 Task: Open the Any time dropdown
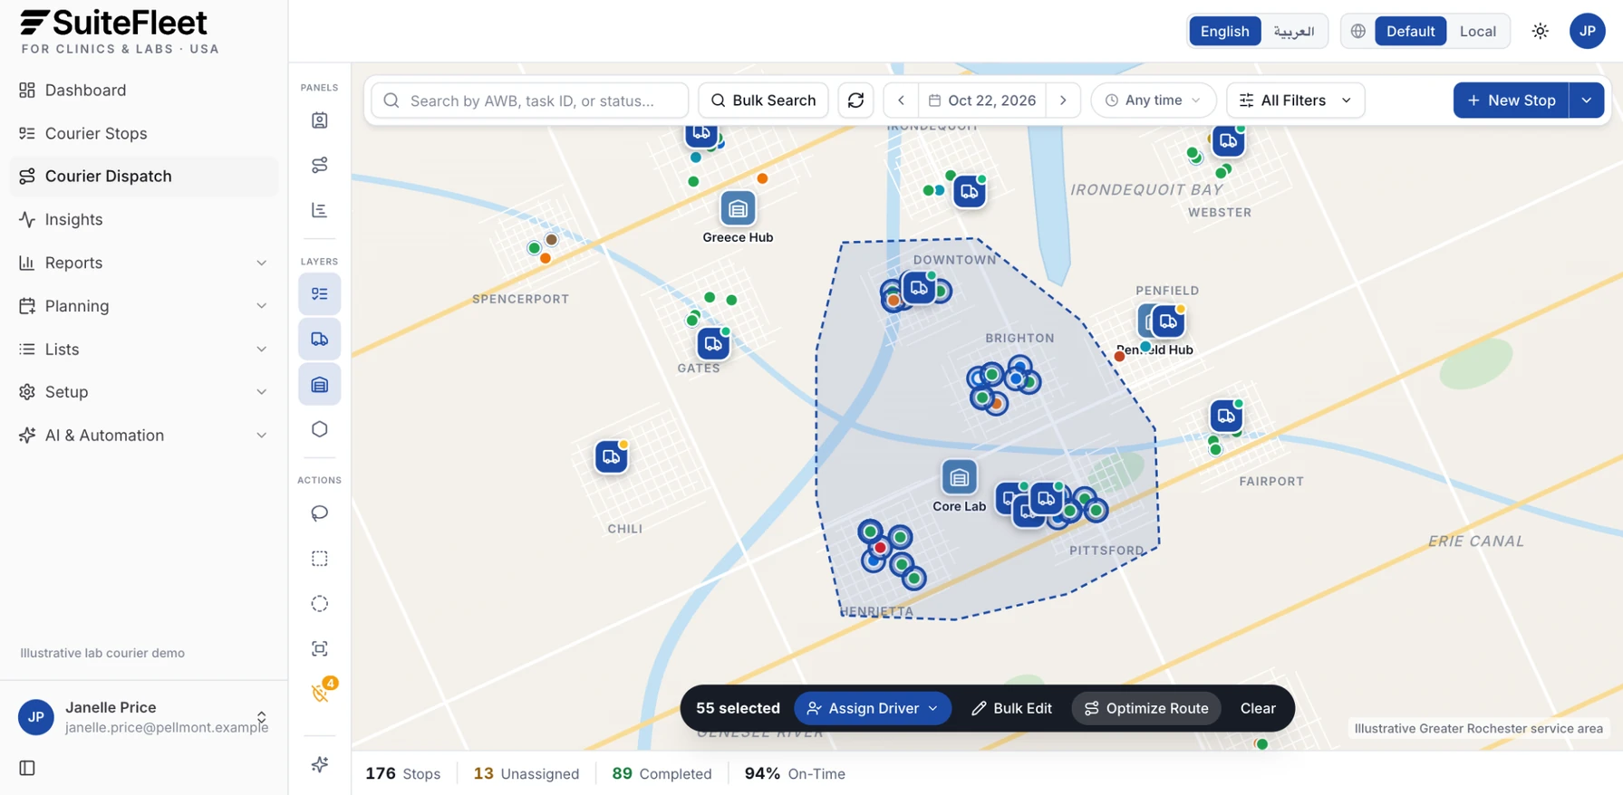click(x=1153, y=101)
